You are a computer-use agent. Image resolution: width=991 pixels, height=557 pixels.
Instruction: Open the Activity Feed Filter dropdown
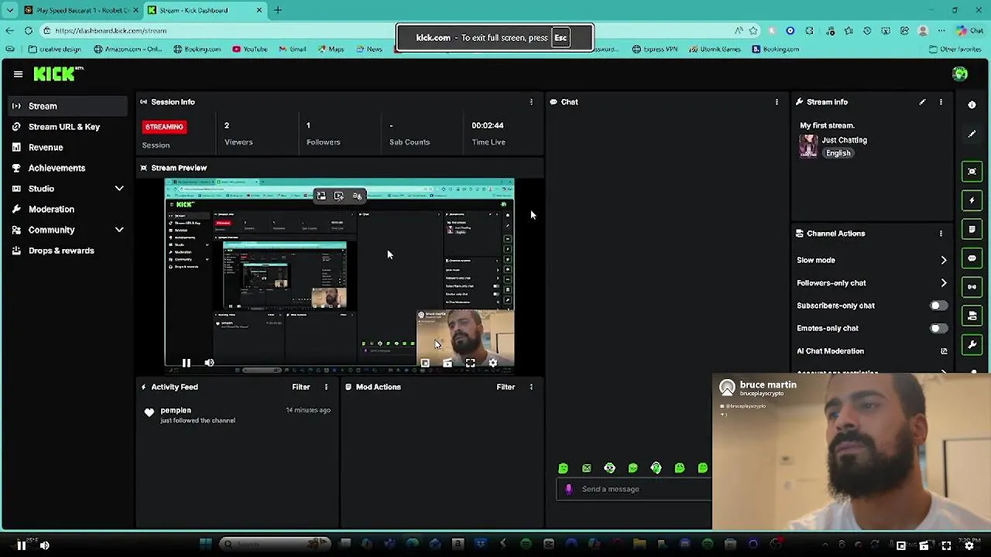coord(301,387)
